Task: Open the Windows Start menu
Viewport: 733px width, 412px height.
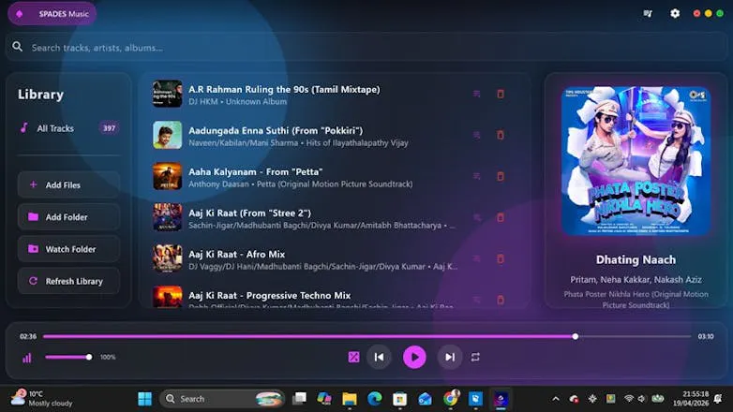Action: (x=145, y=399)
